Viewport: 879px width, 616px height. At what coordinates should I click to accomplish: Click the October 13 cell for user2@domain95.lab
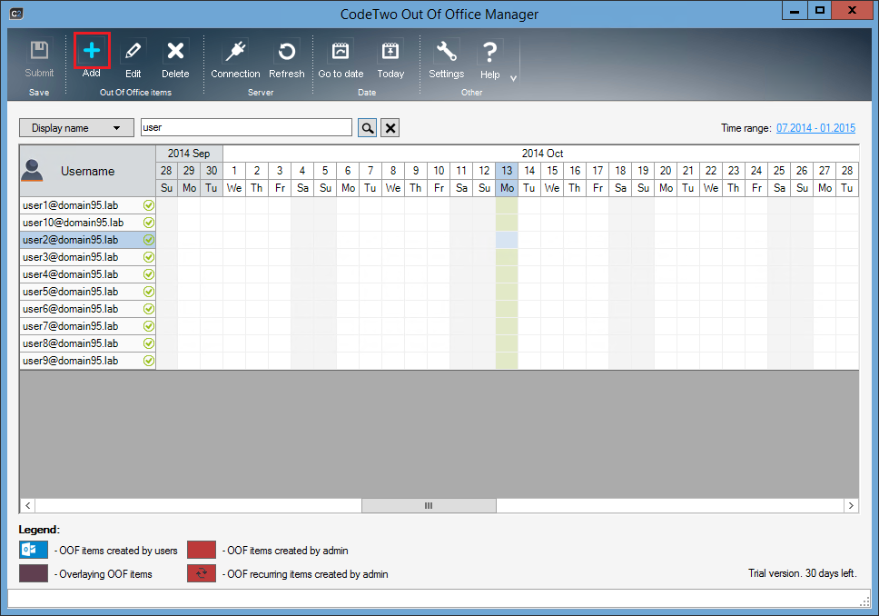(x=507, y=240)
